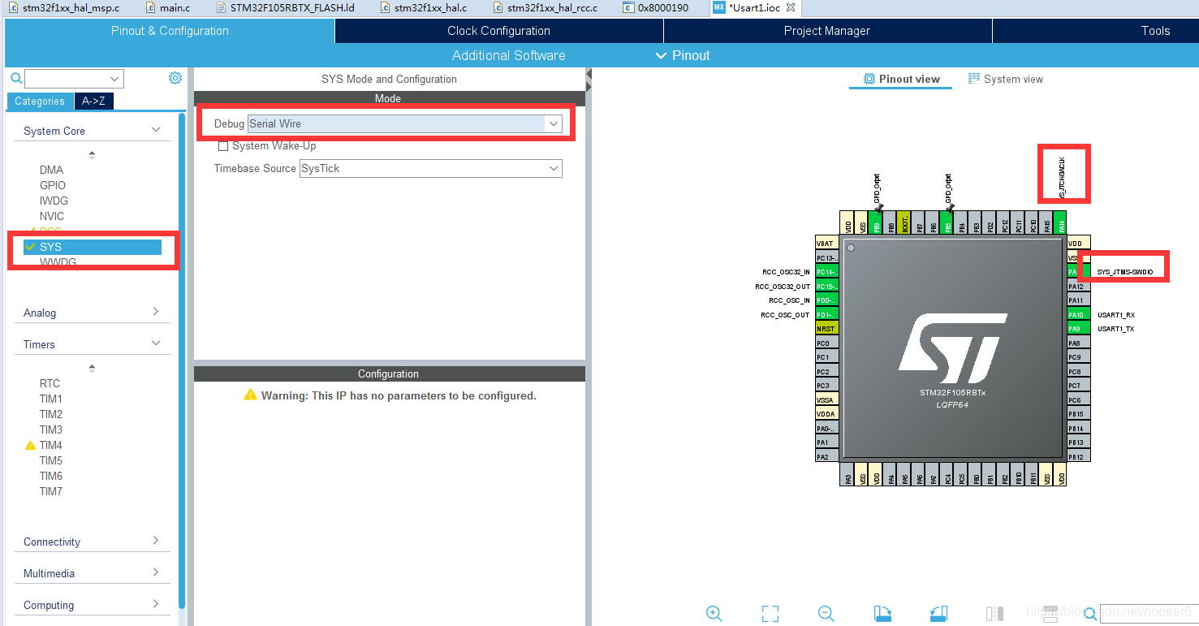Click the pushpin on the PB9 pin
1199x626 pixels.
click(878, 207)
